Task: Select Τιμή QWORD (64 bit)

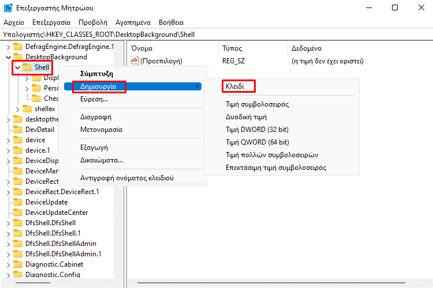Action: tap(282, 142)
